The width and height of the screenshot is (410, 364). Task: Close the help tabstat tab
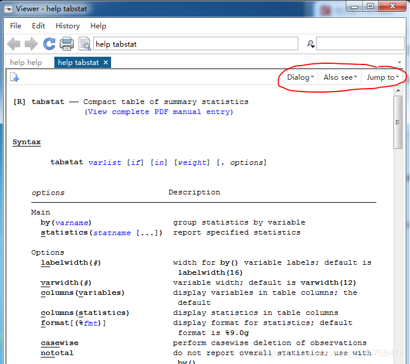point(106,62)
